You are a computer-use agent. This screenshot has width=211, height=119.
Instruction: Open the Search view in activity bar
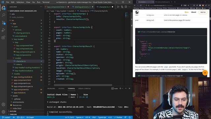click(3, 15)
